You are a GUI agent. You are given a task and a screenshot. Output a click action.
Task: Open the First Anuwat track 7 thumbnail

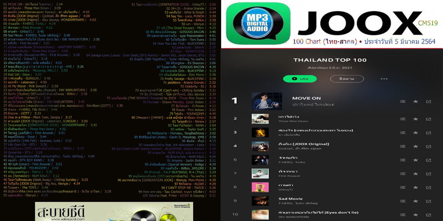(260, 174)
